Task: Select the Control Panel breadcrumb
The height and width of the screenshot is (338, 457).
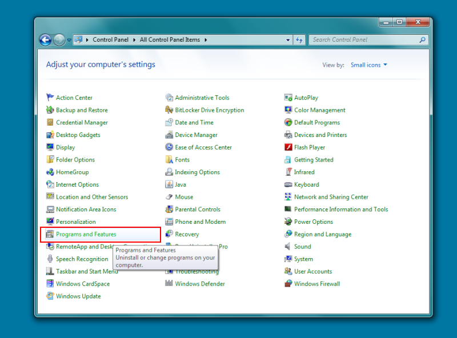Action: (x=110, y=39)
